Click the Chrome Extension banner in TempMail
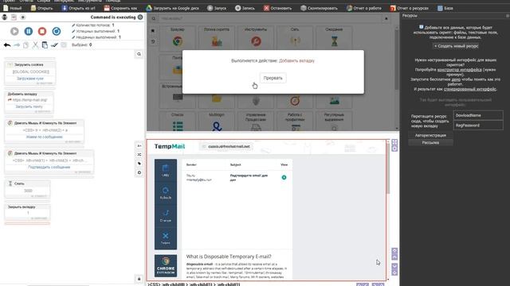This screenshot has height=286, width=510. coord(166,266)
